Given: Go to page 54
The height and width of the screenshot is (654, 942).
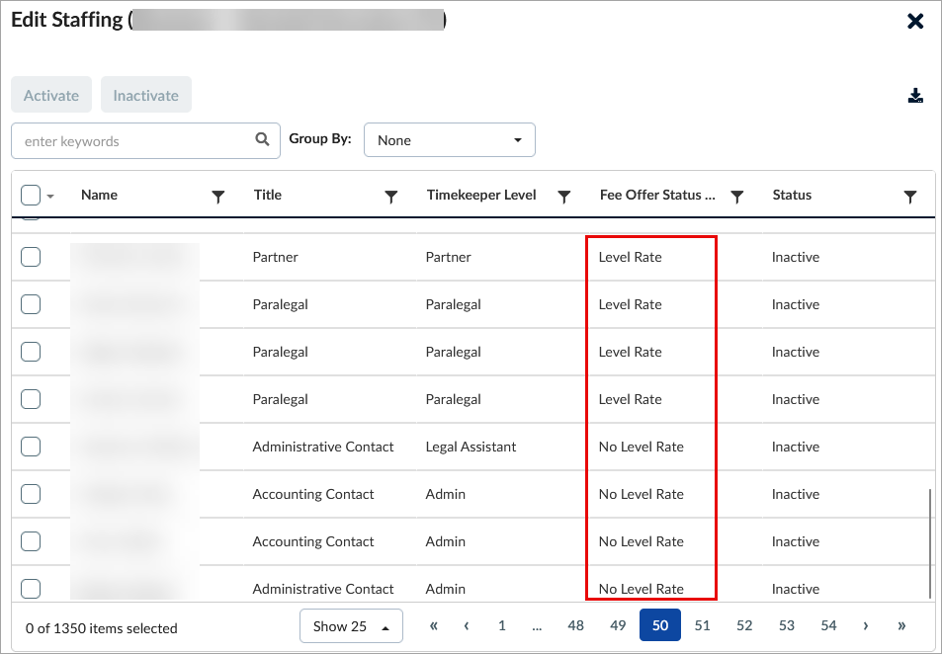Looking at the screenshot, I should tap(828, 625).
